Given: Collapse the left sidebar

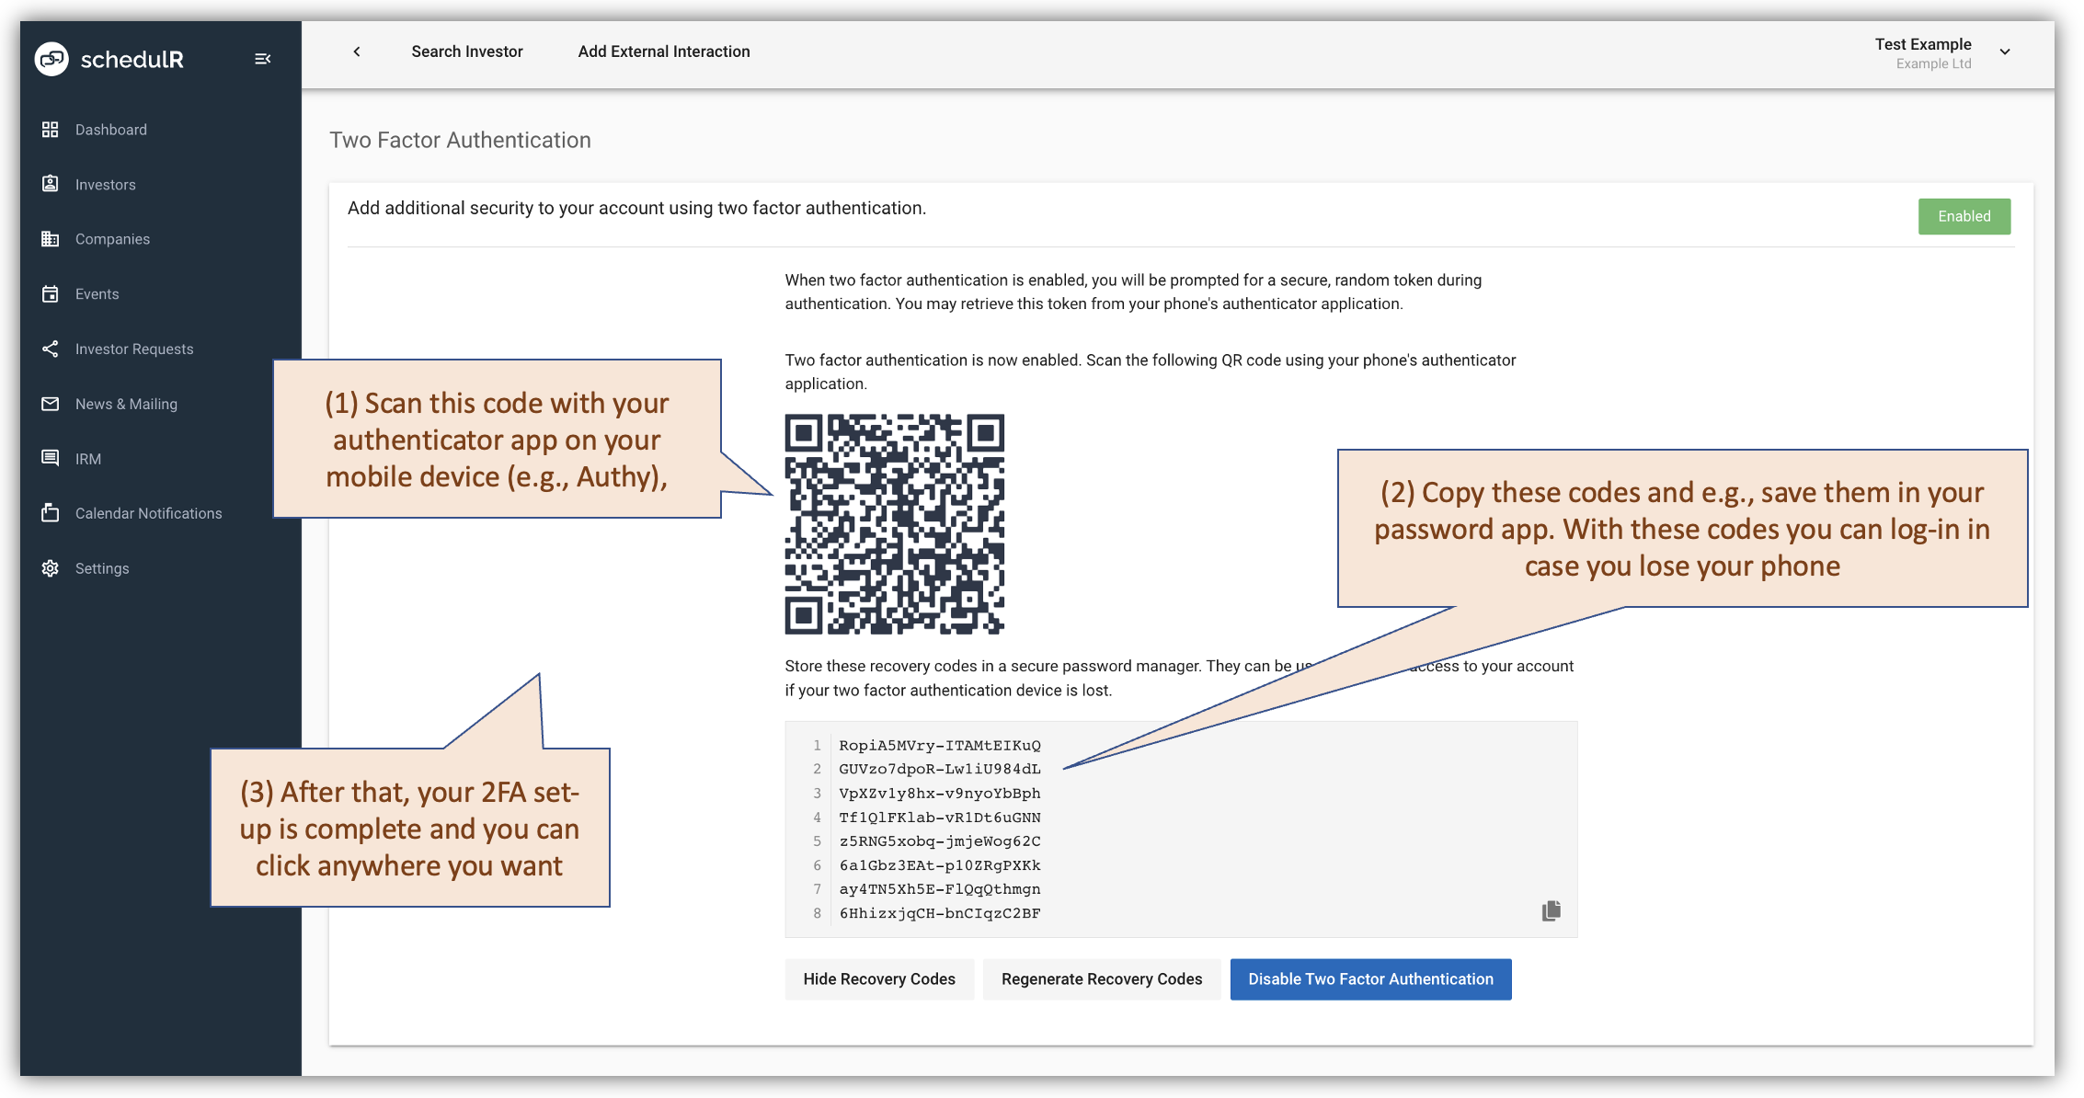Looking at the screenshot, I should [263, 58].
